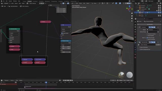The image size is (162, 91).
Task: Open the Render menu
Action: pos(10,1)
